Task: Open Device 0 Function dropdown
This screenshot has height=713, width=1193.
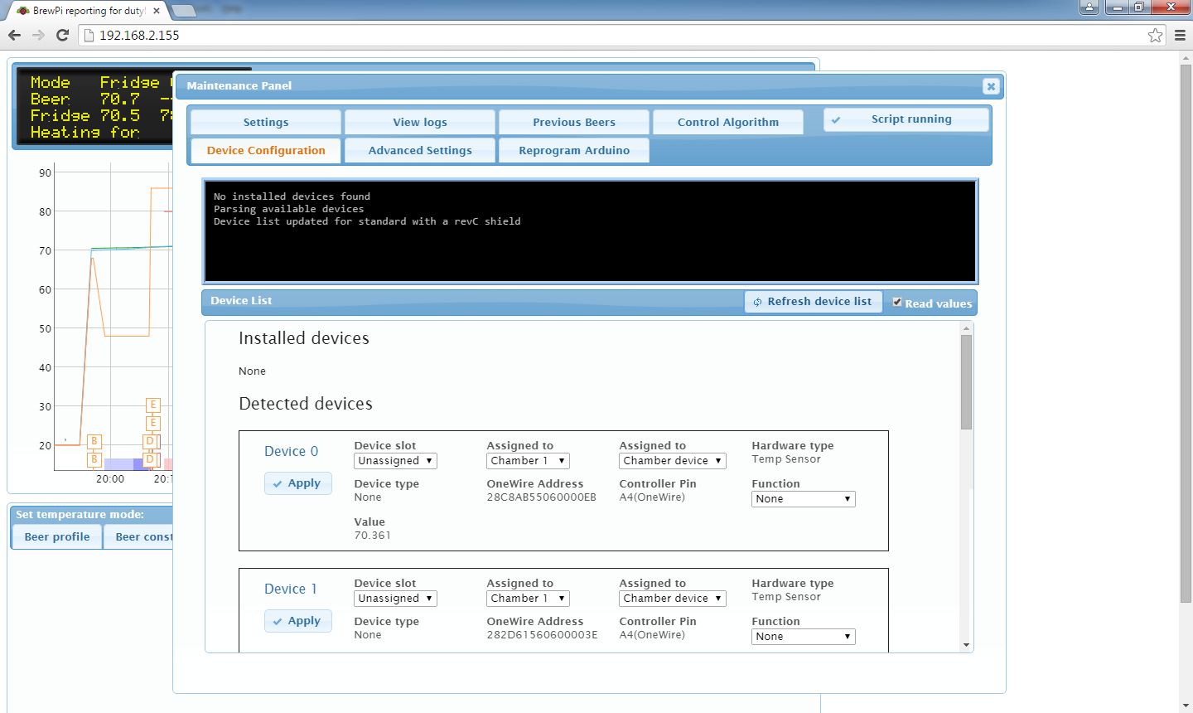Action: 804,499
